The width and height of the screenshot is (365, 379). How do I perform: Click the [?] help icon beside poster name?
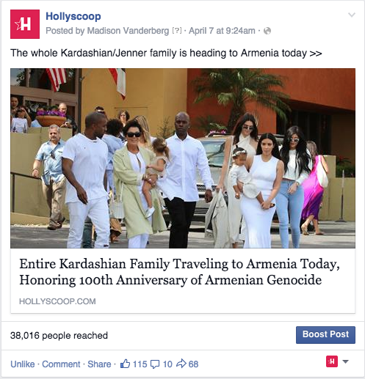click(177, 31)
